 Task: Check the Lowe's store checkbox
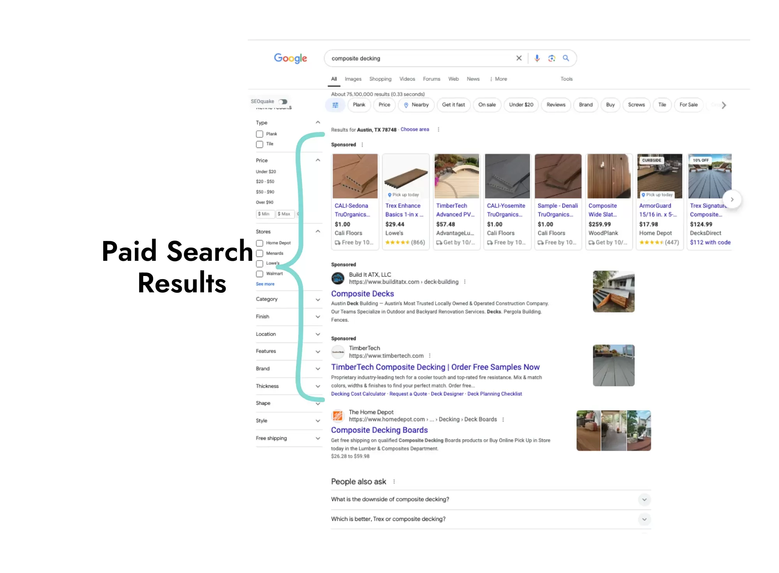click(259, 264)
